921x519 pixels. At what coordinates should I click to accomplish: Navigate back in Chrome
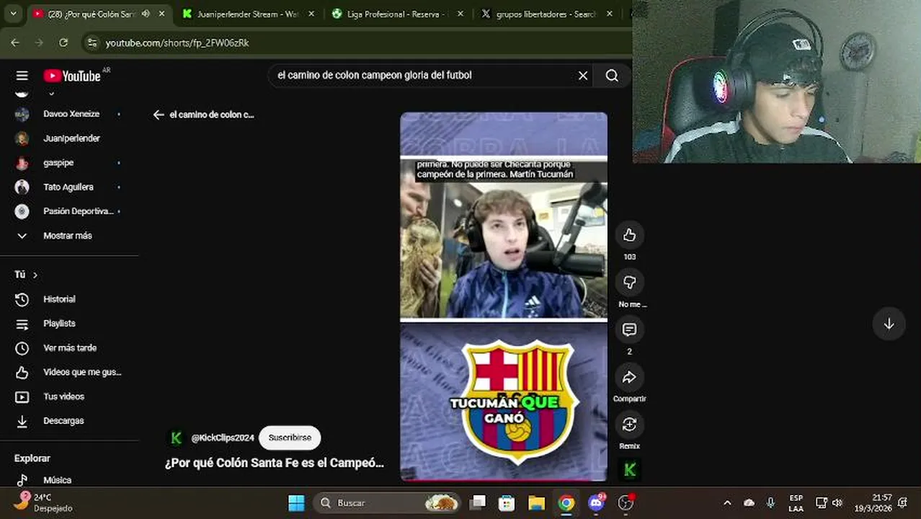pos(15,43)
